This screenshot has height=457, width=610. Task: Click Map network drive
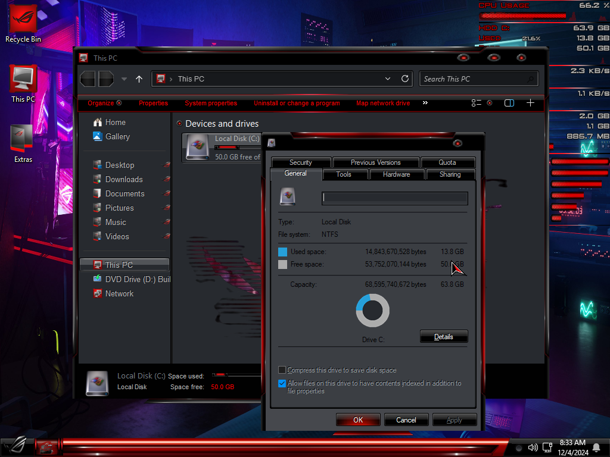(383, 103)
